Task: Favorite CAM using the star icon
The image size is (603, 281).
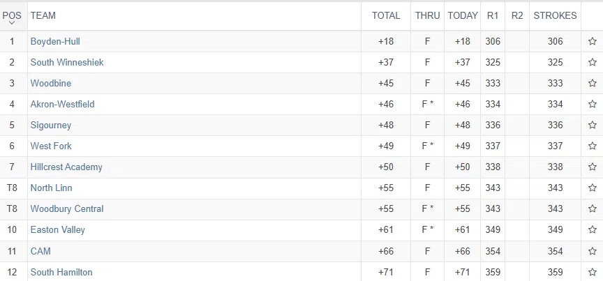Action: [x=592, y=251]
